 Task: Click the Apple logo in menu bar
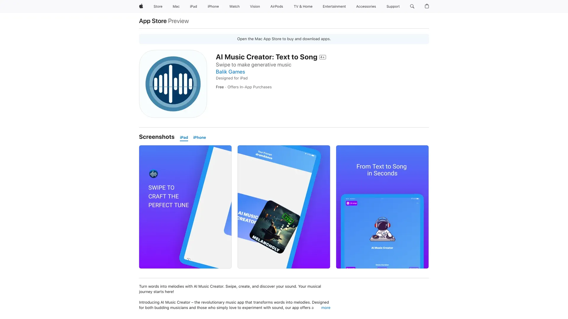point(141,6)
